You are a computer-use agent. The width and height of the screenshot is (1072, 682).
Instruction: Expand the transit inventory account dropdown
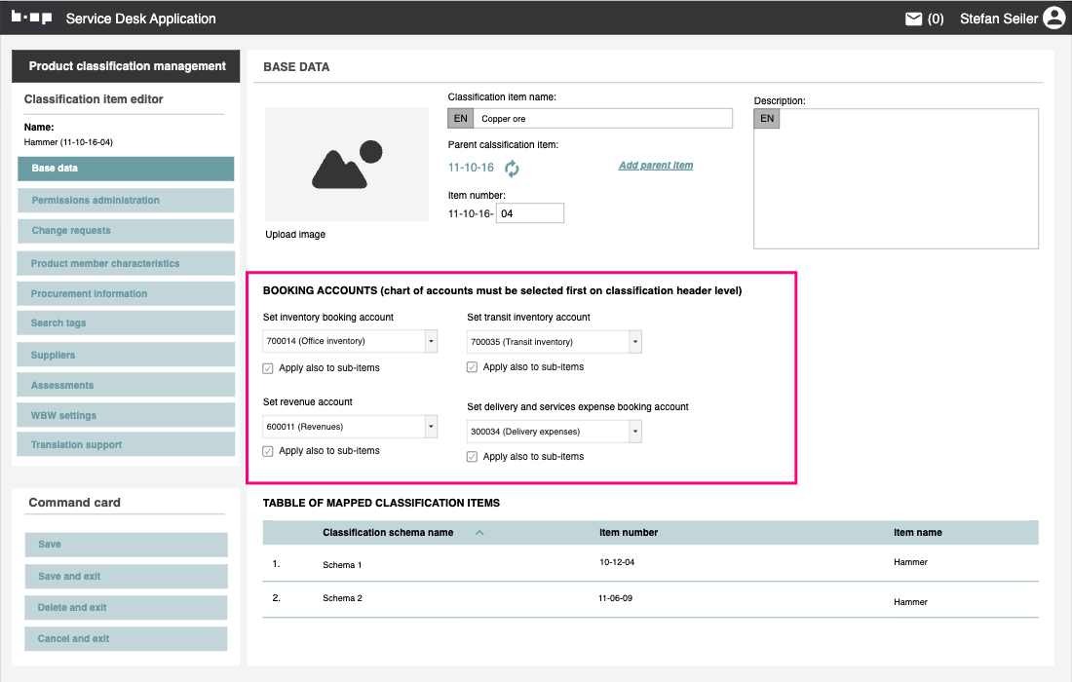point(634,342)
